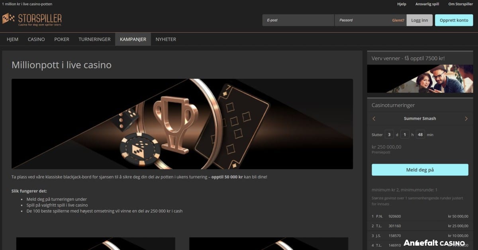The width and height of the screenshot is (478, 250).
Task: Open the Om Storspiller link
Action: (460, 4)
